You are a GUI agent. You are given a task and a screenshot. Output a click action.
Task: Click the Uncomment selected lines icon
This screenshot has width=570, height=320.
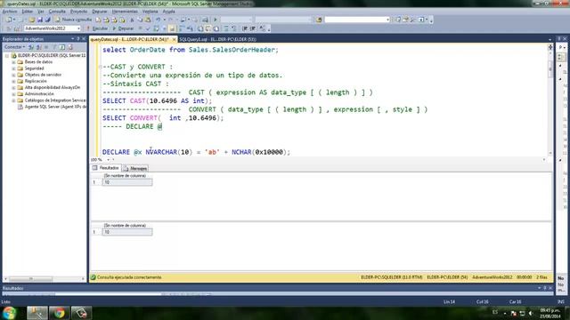pos(233,28)
